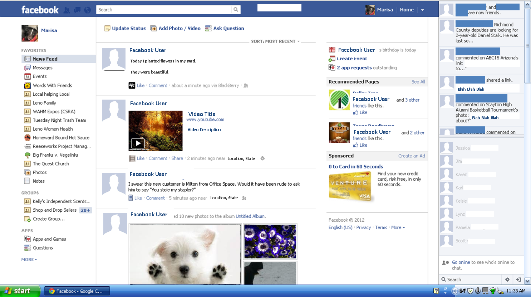The width and height of the screenshot is (531, 297).
Task: See All recommended pages
Action: 418,82
